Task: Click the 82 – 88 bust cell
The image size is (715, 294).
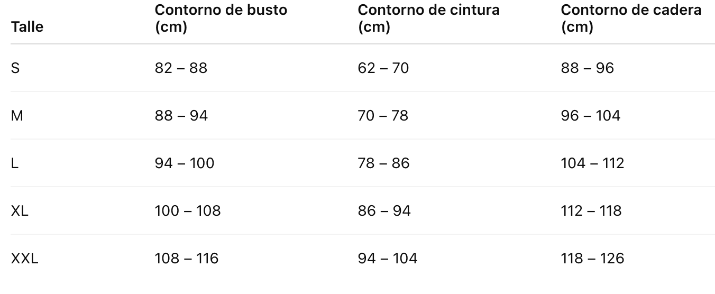Action: (181, 68)
